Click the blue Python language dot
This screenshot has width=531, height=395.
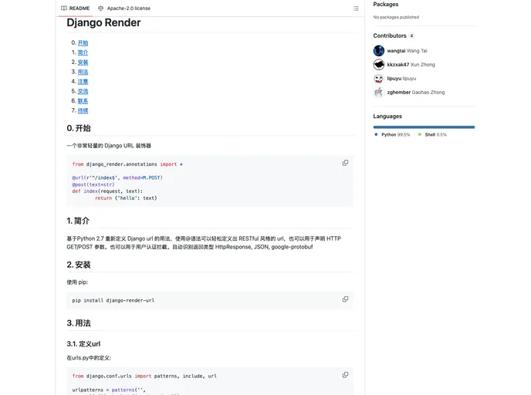pos(376,134)
